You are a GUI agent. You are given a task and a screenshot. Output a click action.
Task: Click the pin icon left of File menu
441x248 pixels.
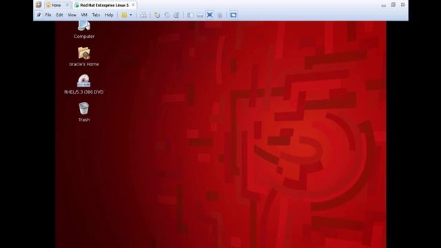click(39, 14)
